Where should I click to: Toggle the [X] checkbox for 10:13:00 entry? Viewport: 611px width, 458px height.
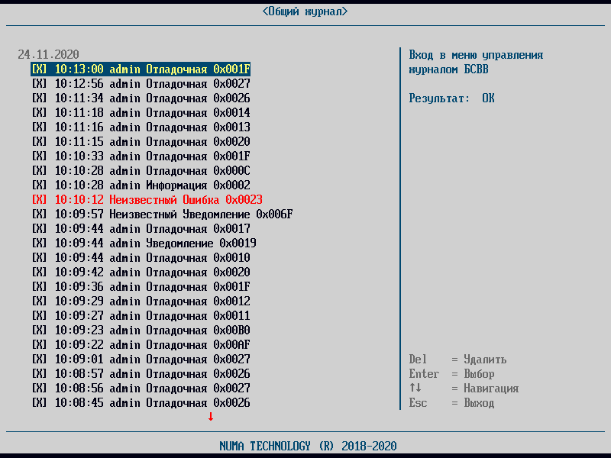40,69
